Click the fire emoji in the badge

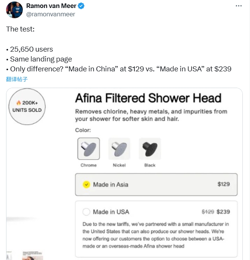point(18,103)
